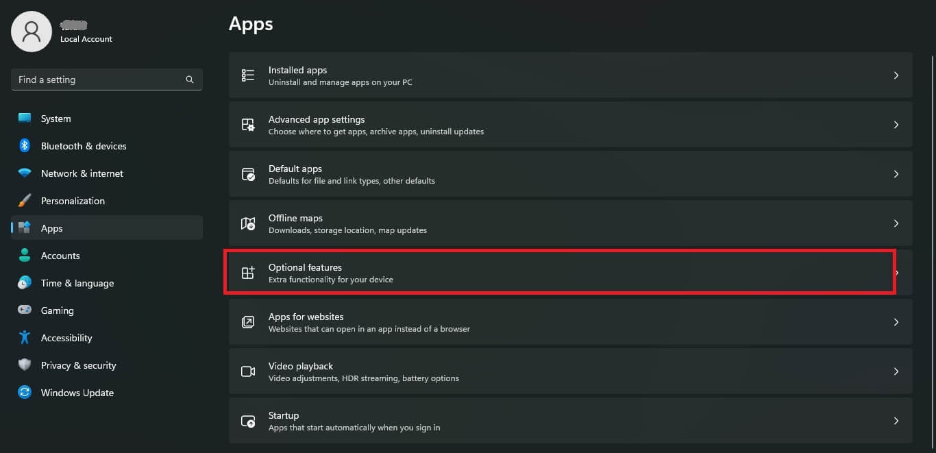Open Privacy & security settings
The height and width of the screenshot is (453, 936).
(x=78, y=365)
